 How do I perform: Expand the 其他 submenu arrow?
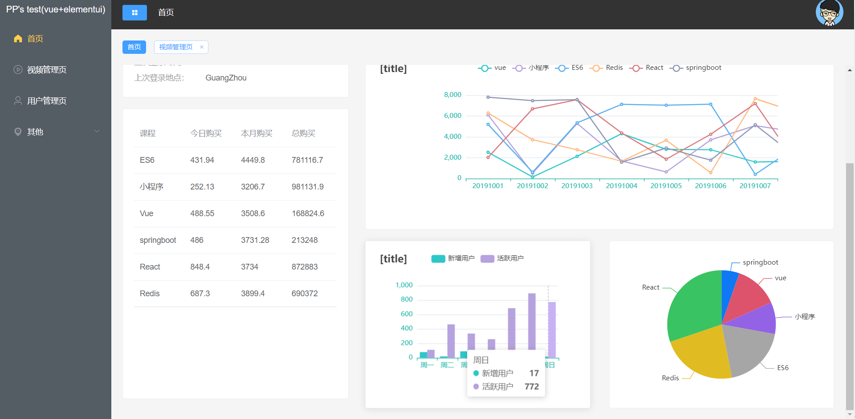tap(97, 131)
